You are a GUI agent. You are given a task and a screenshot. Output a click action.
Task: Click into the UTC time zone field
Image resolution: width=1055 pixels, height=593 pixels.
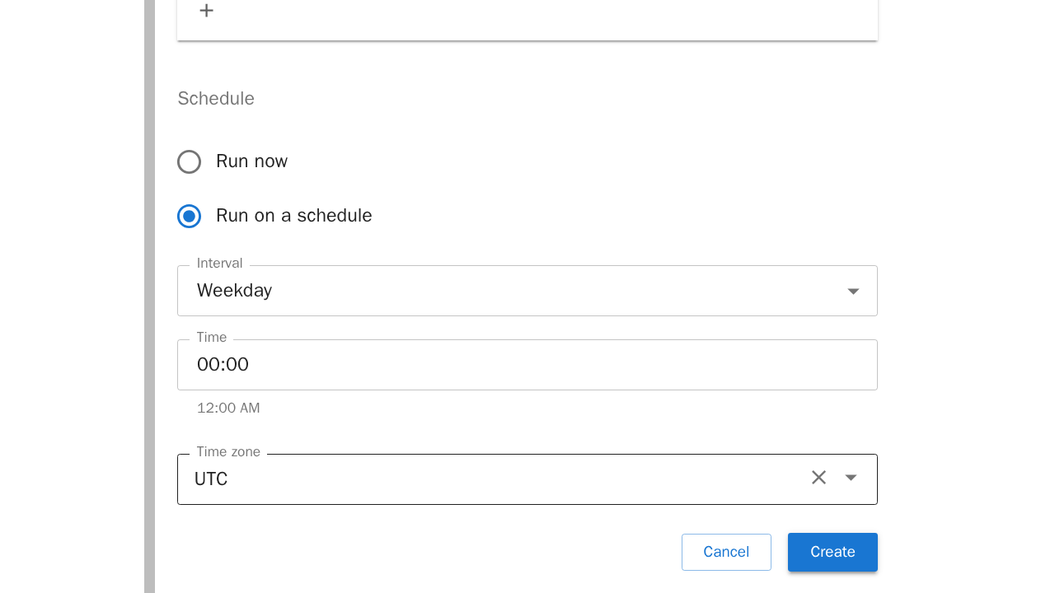click(495, 479)
